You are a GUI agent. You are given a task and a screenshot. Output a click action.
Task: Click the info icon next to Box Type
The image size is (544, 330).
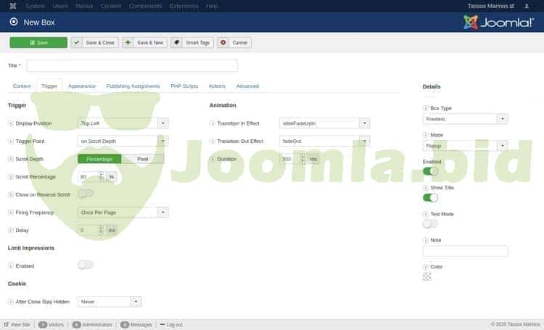425,108
